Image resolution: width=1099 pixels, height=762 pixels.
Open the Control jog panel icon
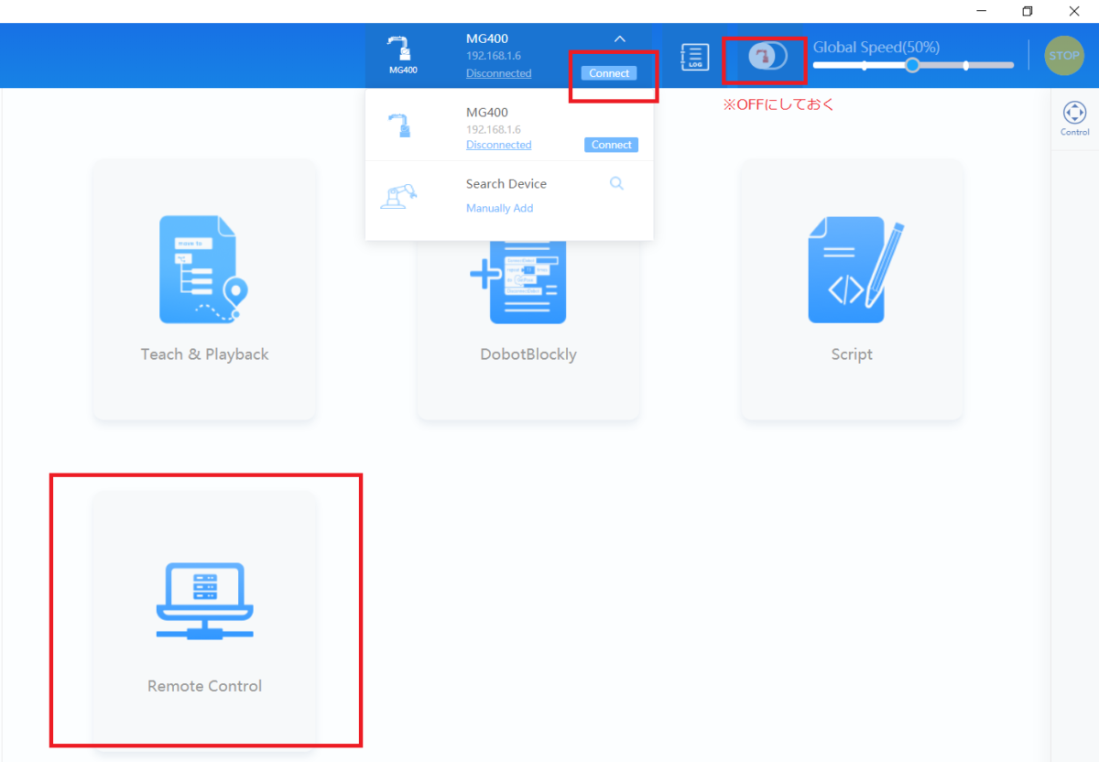[1074, 118]
